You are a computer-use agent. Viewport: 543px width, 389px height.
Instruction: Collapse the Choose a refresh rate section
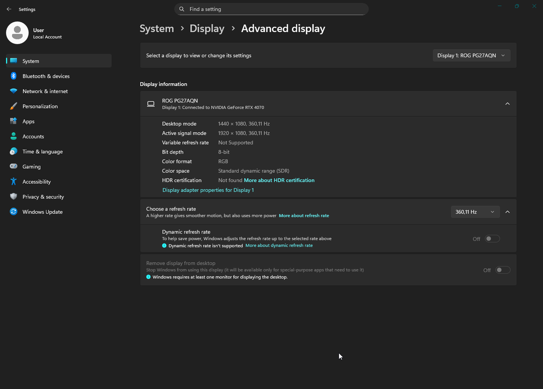pyautogui.click(x=507, y=212)
